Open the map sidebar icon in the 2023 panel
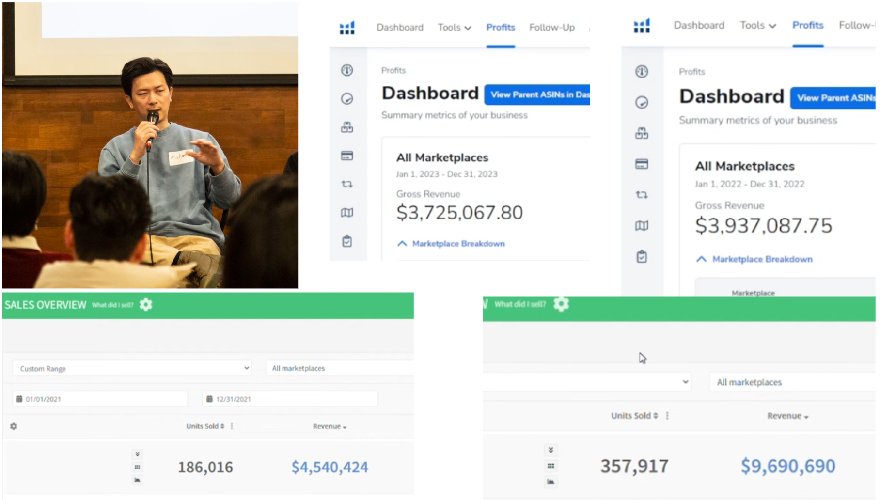 pyautogui.click(x=347, y=213)
